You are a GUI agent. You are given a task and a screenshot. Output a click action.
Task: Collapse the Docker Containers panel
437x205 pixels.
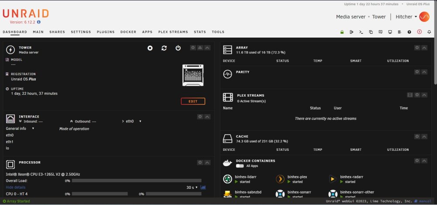click(x=424, y=161)
